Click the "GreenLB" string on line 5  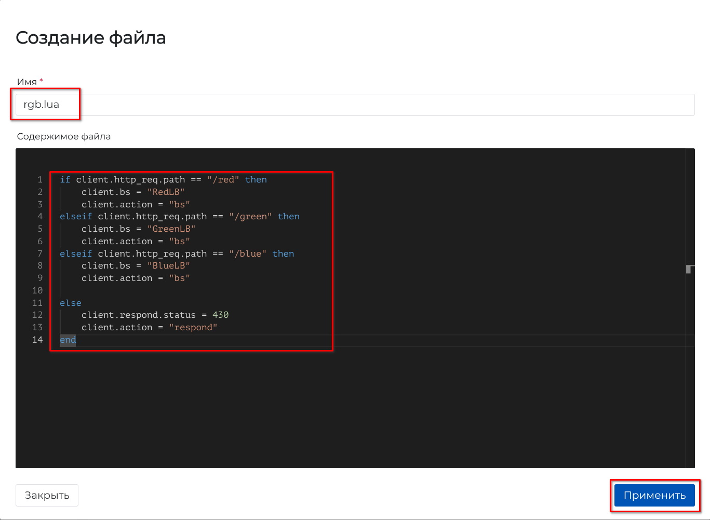171,229
